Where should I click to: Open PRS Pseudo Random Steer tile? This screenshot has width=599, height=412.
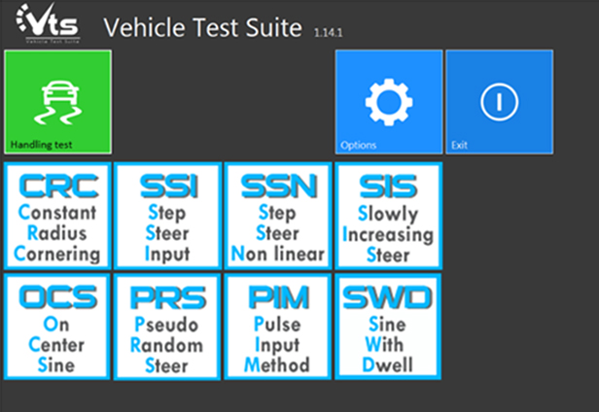(167, 326)
